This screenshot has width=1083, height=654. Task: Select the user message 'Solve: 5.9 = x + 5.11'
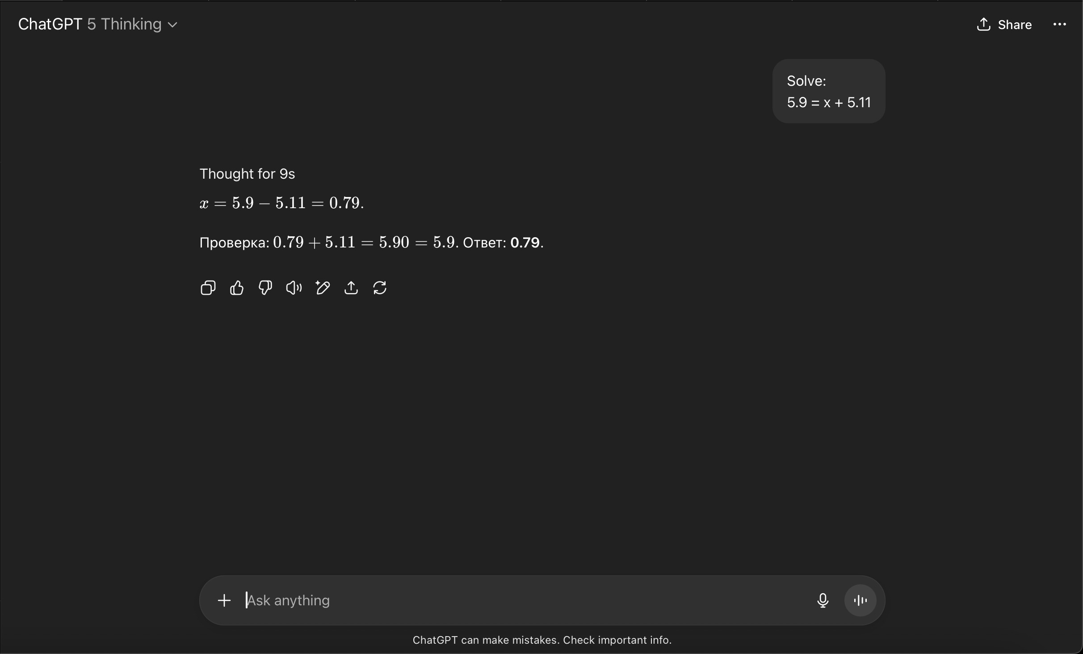(829, 92)
